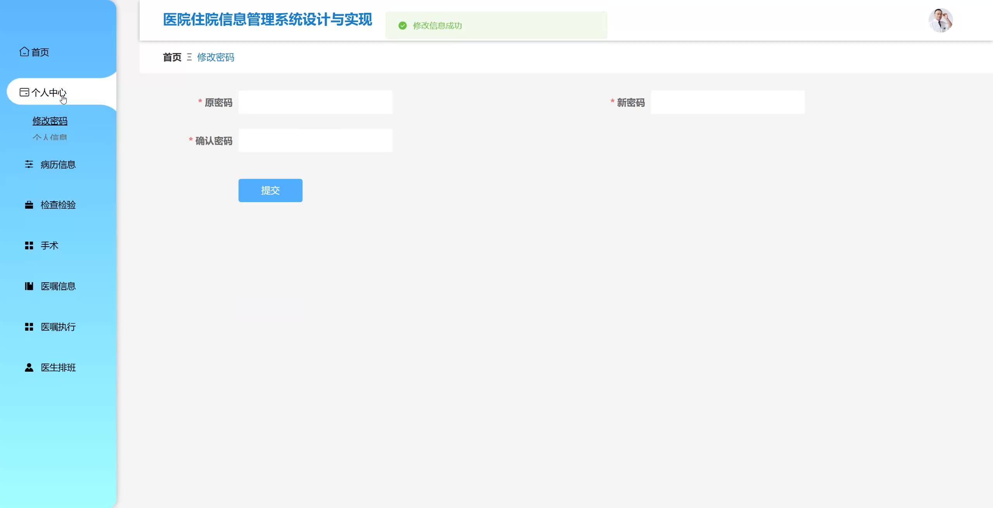Select 修改密码 in the sidebar submenu

pos(50,121)
